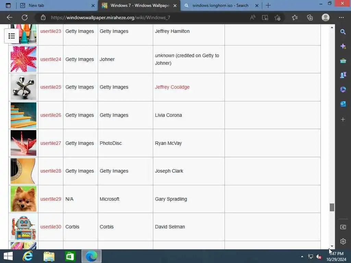Show hidden system tray icons

tap(302, 256)
